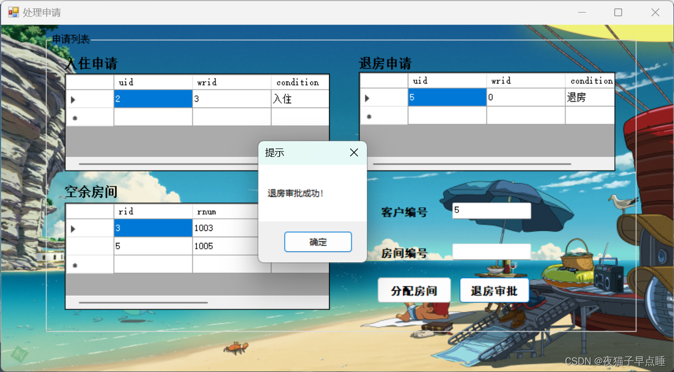Screen dimensions: 674x372
Task: Minimize the 处理申请 window
Action: pos(581,12)
